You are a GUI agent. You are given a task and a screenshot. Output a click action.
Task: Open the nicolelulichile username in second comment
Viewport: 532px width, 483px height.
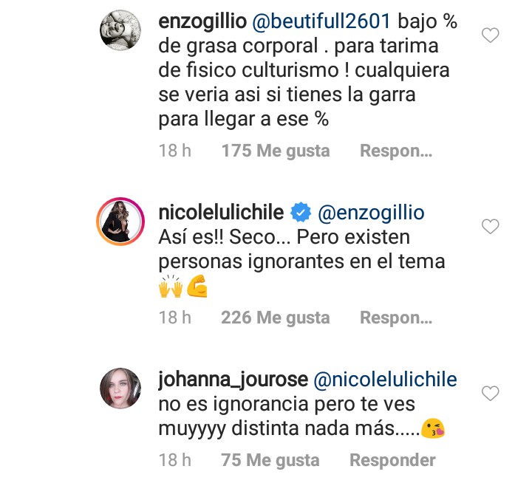click(x=221, y=213)
